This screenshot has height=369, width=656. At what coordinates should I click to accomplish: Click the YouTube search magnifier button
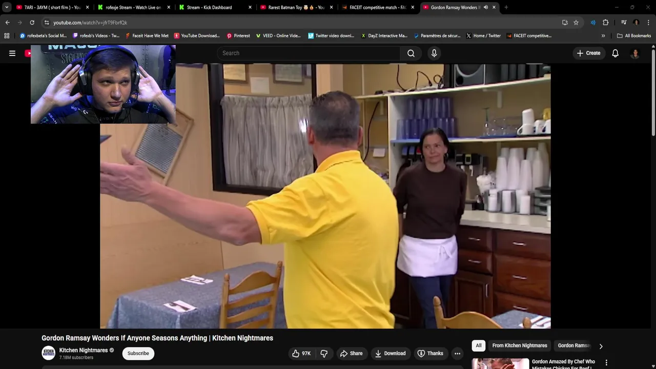click(x=411, y=53)
